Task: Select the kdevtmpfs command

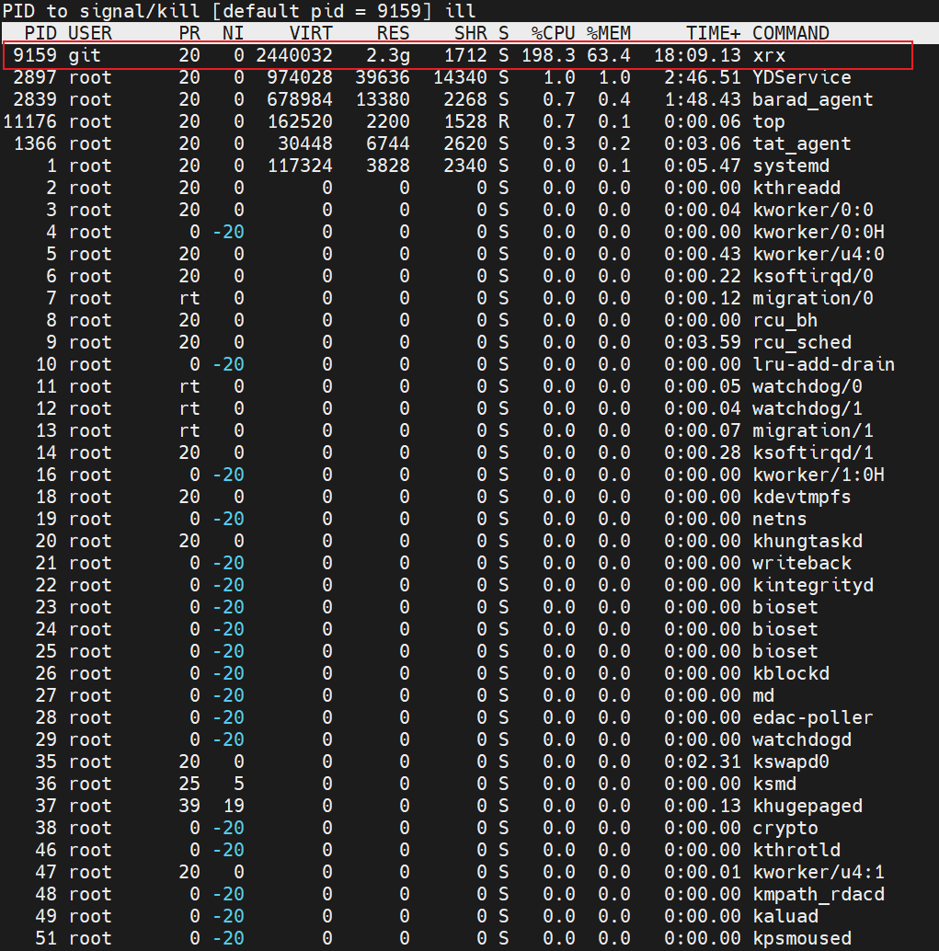Action: coord(801,497)
